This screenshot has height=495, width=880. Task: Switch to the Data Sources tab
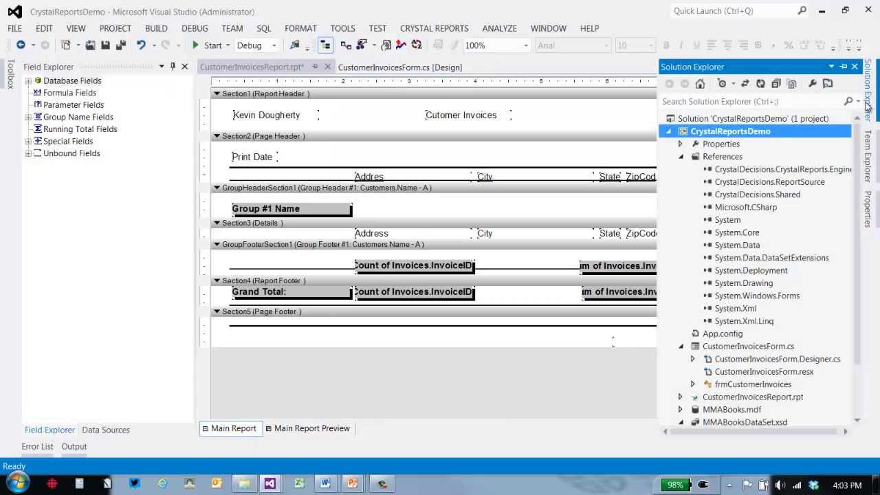click(106, 430)
